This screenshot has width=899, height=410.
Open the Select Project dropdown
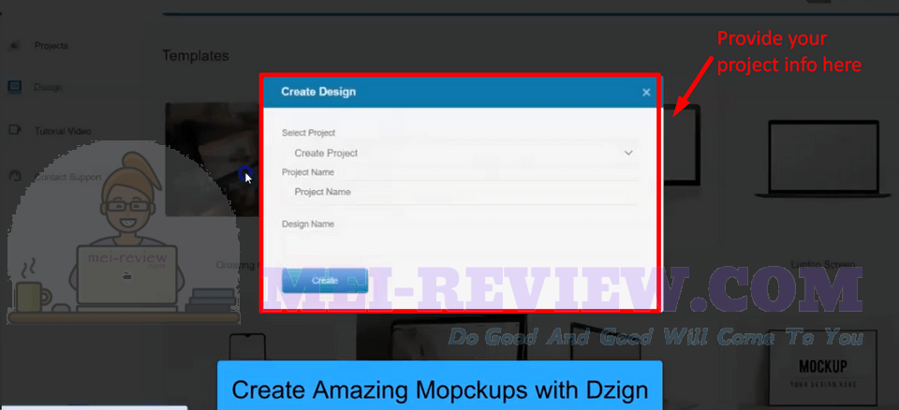tap(460, 154)
